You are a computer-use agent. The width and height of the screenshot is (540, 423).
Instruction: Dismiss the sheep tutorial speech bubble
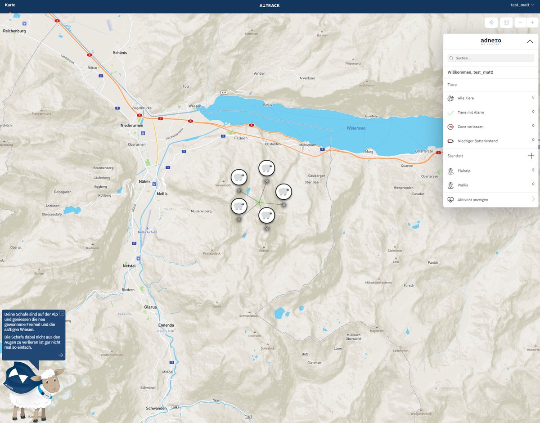coord(63,312)
